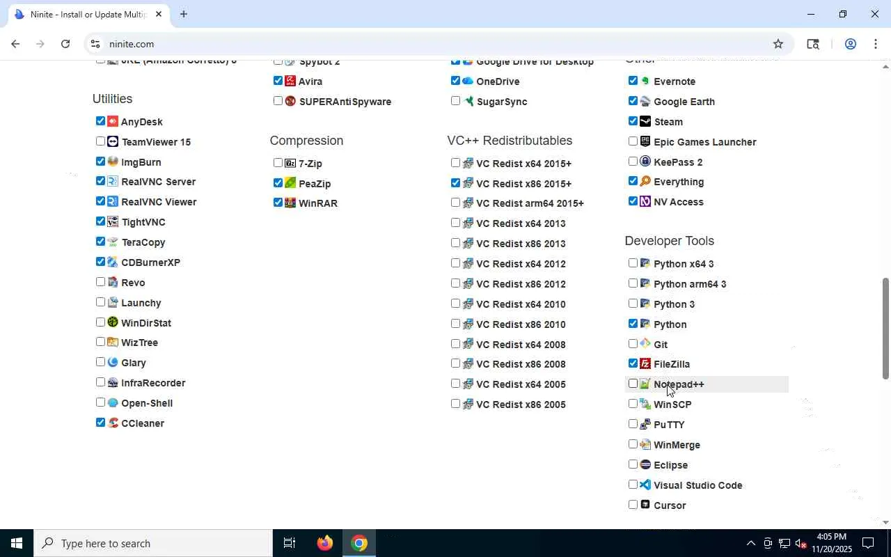Click the ImgBurn icon

tap(113, 162)
